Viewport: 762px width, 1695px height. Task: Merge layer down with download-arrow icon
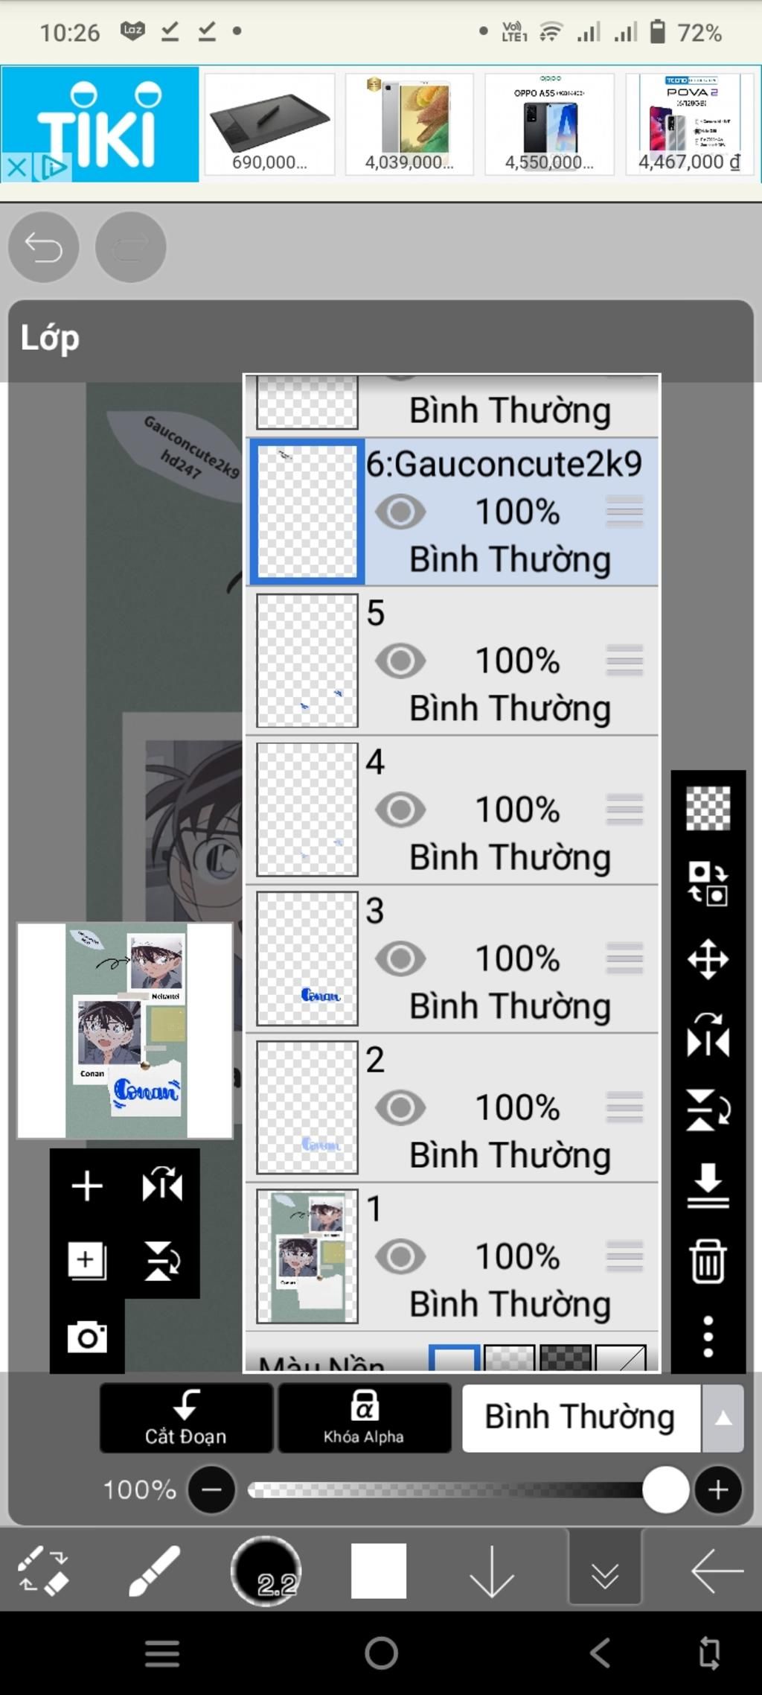[x=708, y=1186]
